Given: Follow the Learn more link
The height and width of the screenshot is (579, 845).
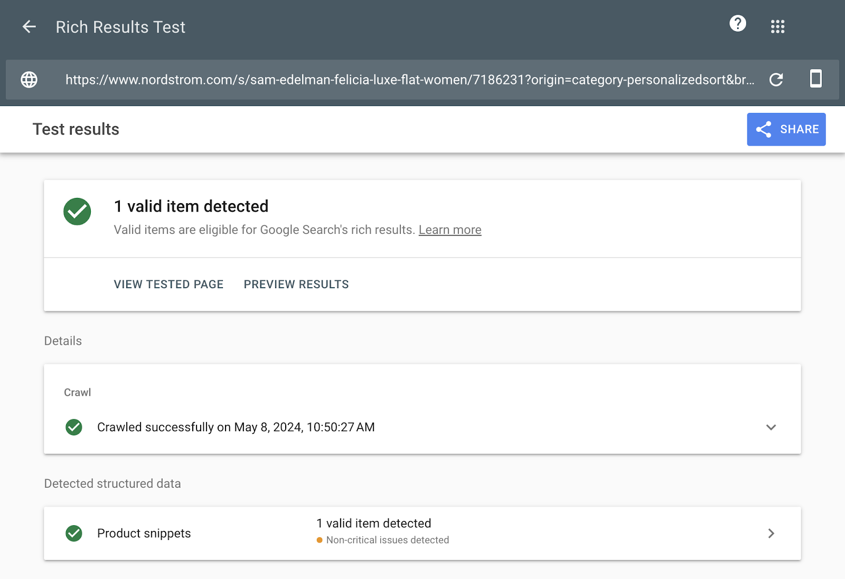Looking at the screenshot, I should pos(449,230).
